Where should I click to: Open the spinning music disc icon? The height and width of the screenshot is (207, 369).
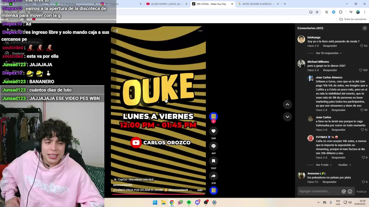(x=213, y=190)
